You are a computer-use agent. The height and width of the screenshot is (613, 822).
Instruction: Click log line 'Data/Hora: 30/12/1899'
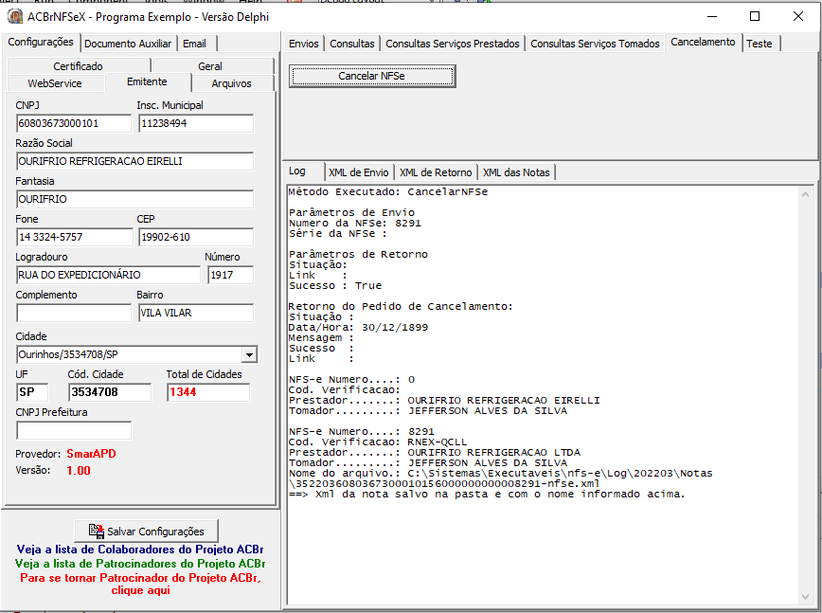[x=358, y=328]
